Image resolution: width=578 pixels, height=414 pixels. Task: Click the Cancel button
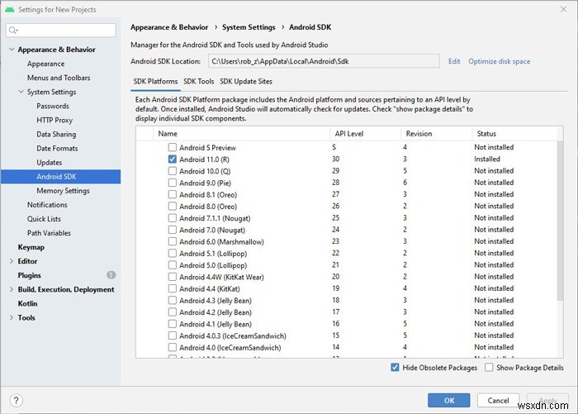[498, 400]
